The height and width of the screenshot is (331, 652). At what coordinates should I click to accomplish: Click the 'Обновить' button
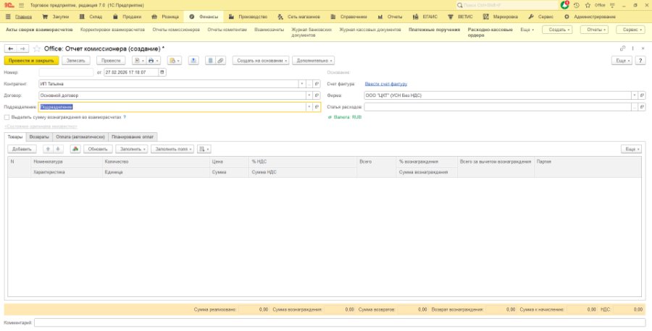tap(98, 149)
